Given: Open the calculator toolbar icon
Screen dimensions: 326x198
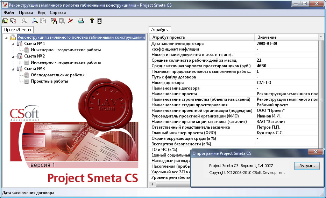Looking at the screenshot, I should point(100,21).
